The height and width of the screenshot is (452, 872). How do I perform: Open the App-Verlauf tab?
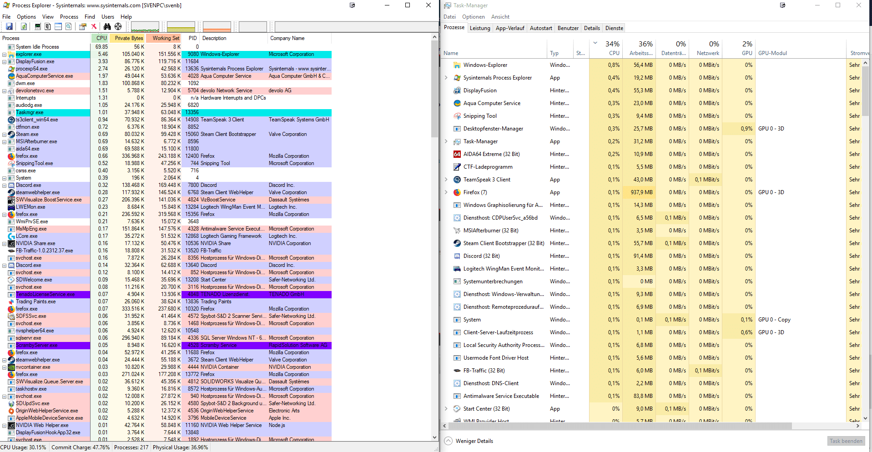click(x=510, y=28)
